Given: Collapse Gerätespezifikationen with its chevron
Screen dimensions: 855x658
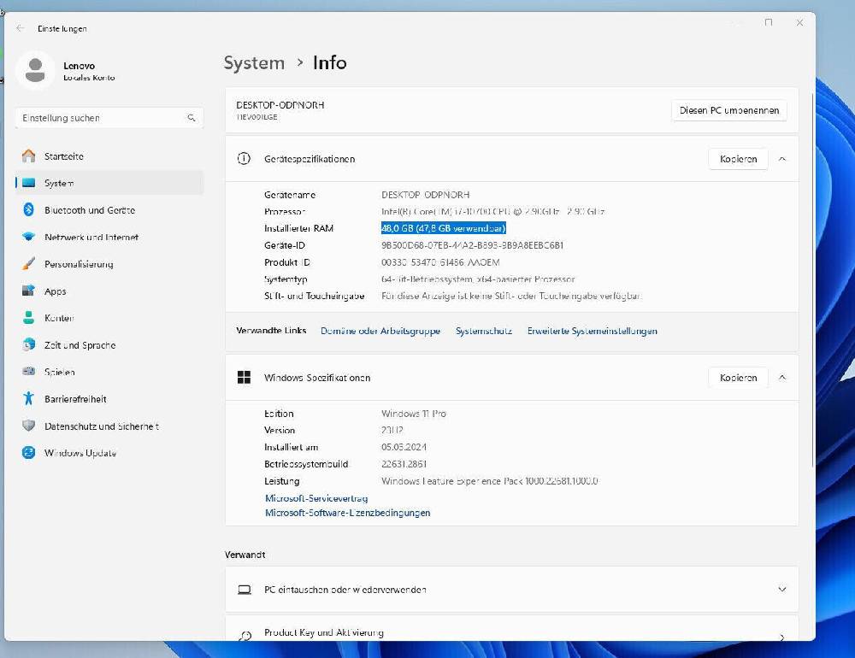Looking at the screenshot, I should coord(782,159).
